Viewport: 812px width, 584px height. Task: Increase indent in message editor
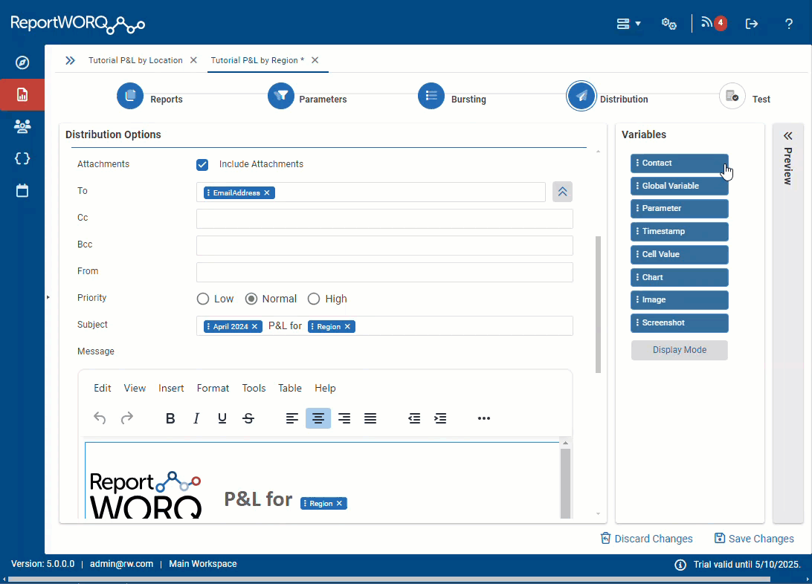pos(440,418)
